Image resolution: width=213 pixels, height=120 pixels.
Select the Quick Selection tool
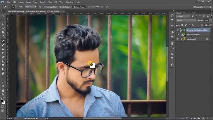tap(3, 28)
